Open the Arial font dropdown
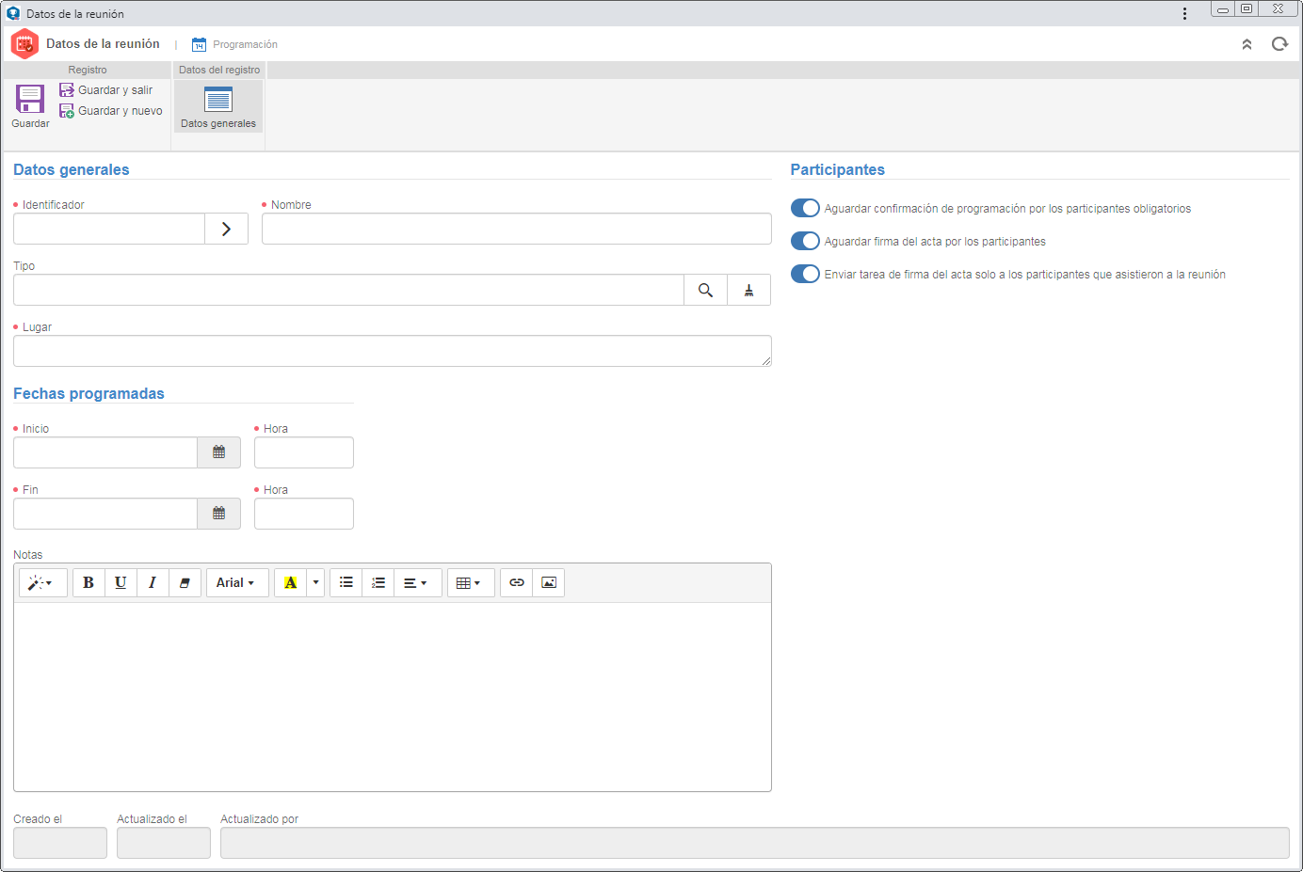 (x=237, y=583)
